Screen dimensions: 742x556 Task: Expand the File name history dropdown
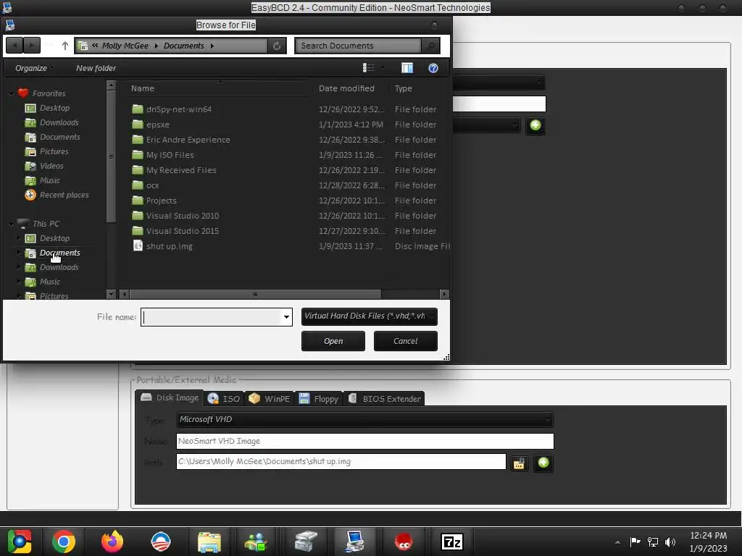click(286, 317)
